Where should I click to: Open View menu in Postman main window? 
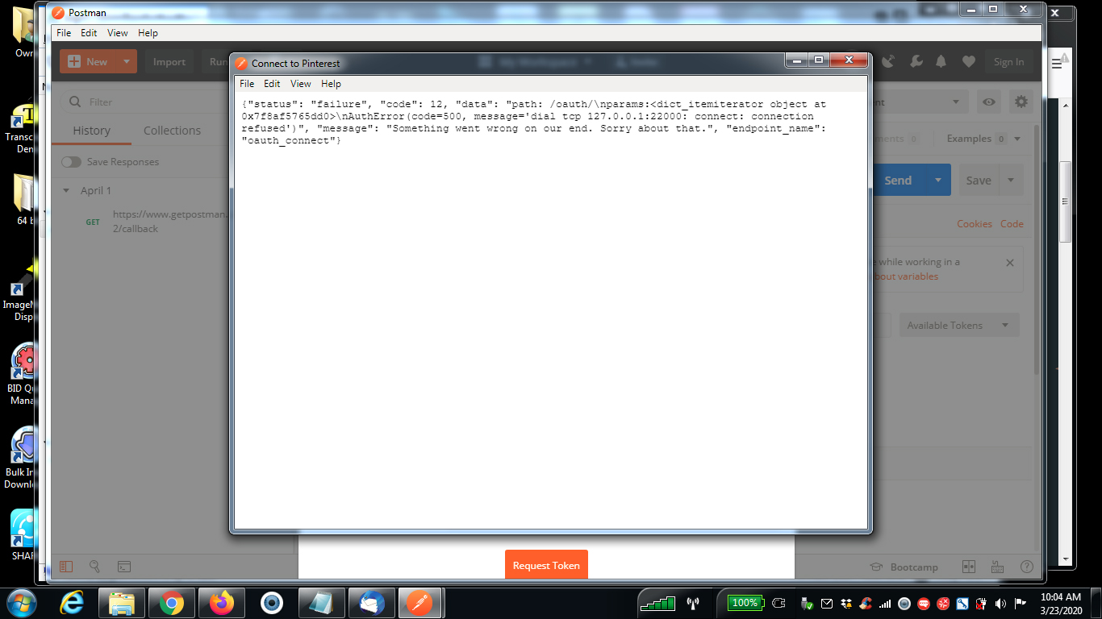coord(118,33)
